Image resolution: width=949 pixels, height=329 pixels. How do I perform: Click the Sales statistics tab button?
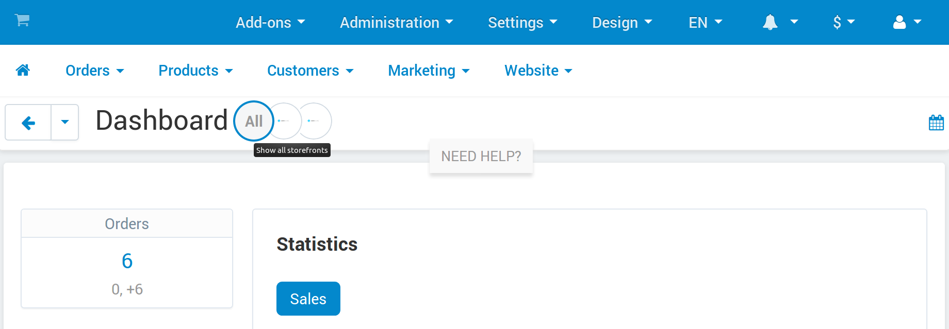(308, 299)
